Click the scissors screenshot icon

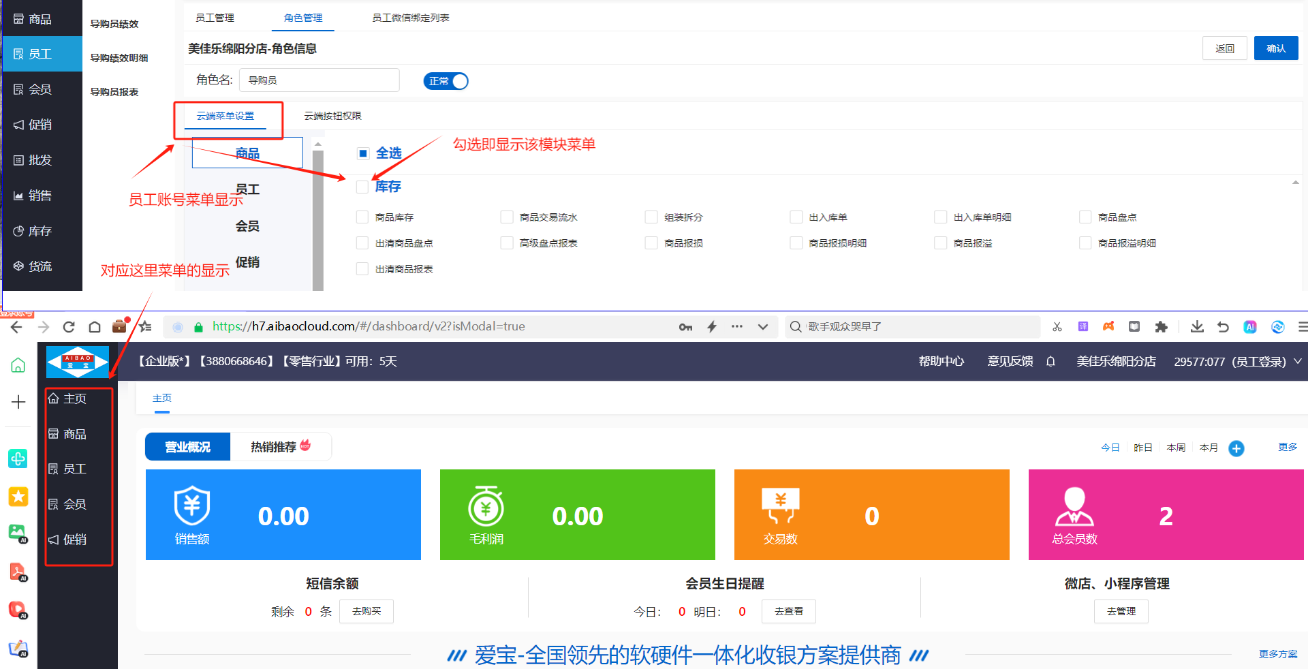pos(1057,327)
